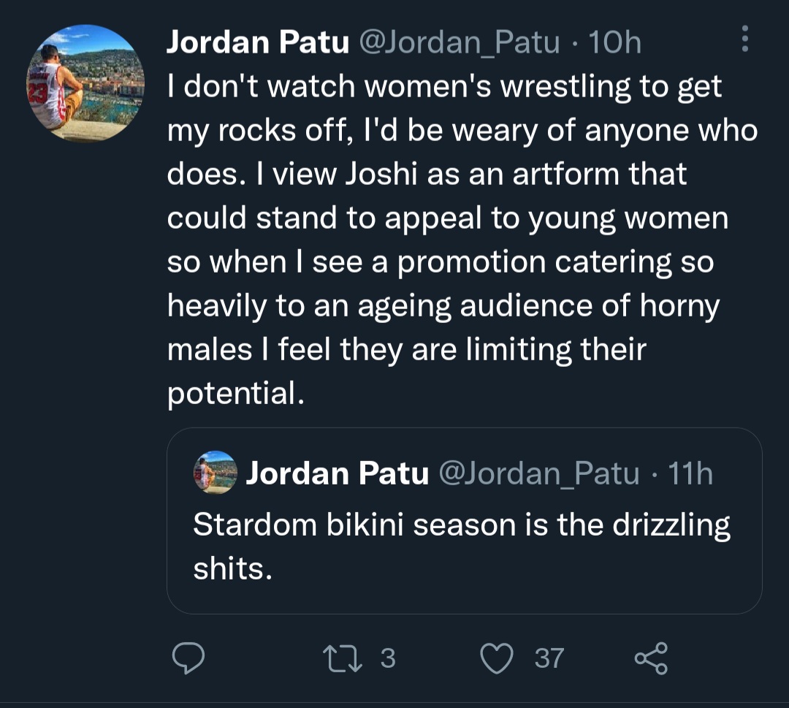Click the main tweet text about Joshi artform
789x708 pixels.
[x=462, y=240]
